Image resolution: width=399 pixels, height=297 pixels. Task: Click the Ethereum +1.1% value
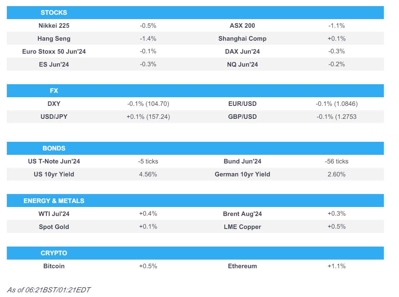(x=336, y=266)
